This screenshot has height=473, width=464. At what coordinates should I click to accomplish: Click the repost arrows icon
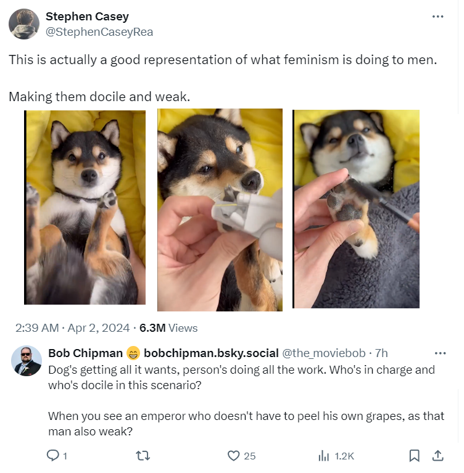(x=143, y=456)
